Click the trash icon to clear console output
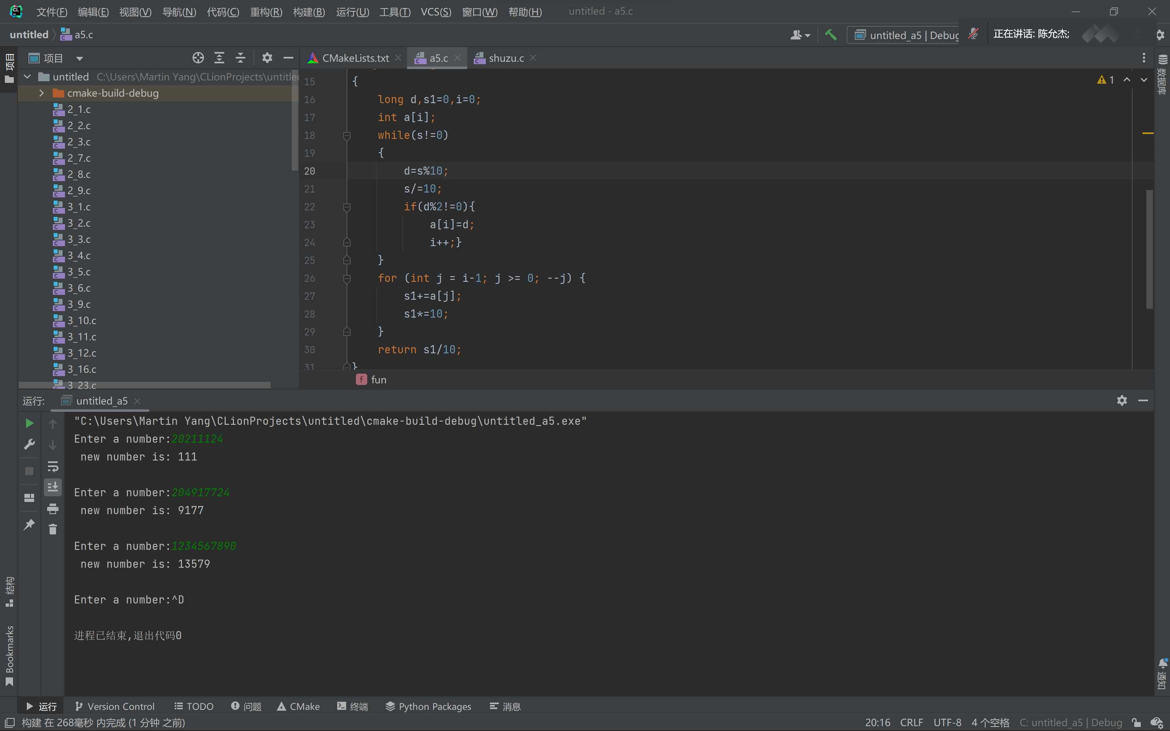Image resolution: width=1170 pixels, height=731 pixels. (x=53, y=530)
